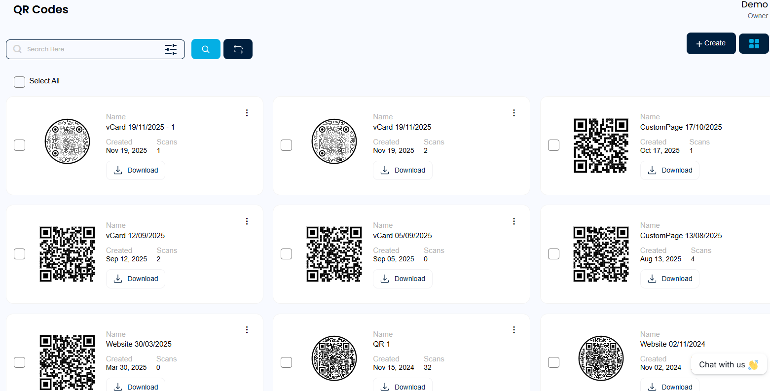Open the more options menu for Website 30/03/2025
The image size is (770, 391).
pos(247,330)
